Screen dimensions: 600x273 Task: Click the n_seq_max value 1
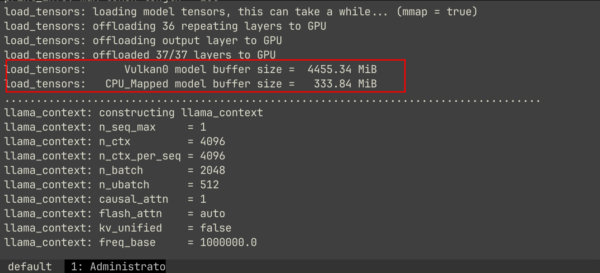click(x=203, y=127)
